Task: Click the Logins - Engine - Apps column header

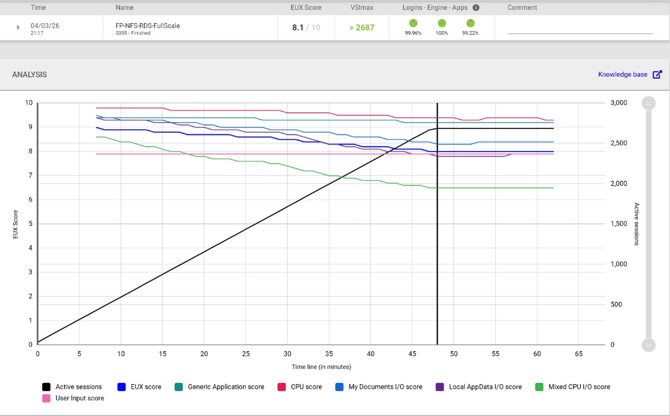Action: coord(435,7)
